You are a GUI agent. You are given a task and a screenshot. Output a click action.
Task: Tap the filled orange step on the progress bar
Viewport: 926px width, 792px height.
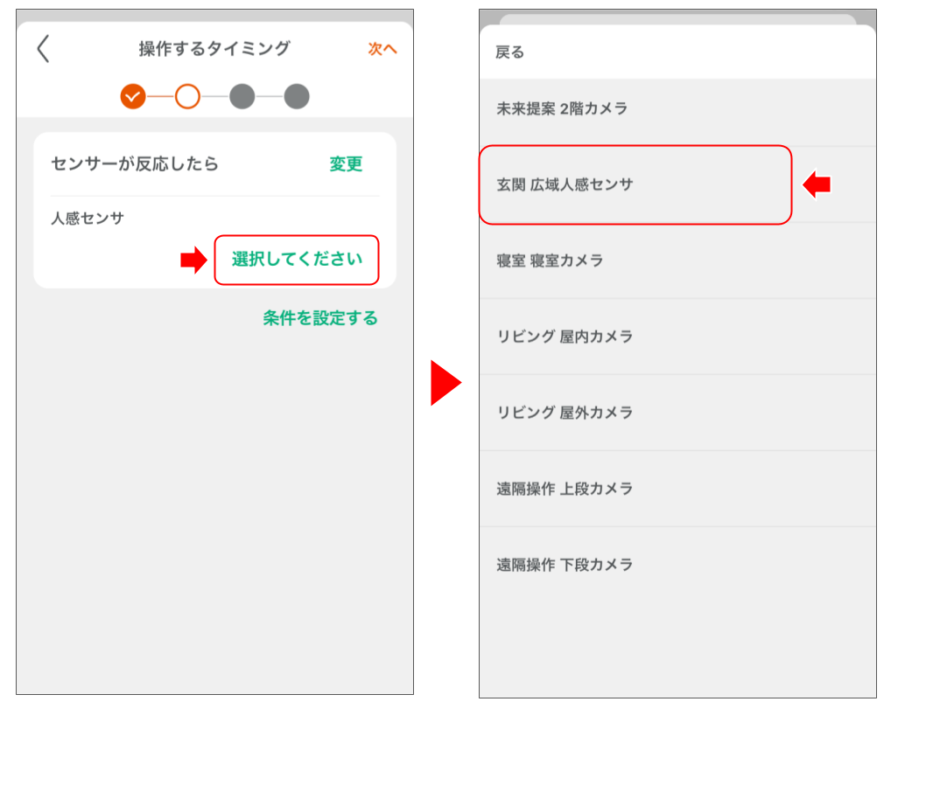click(134, 96)
